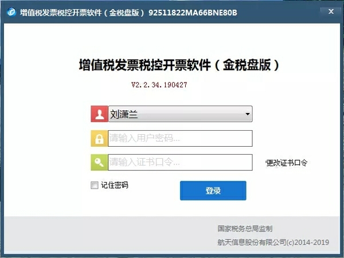Close the login window with X
The width and height of the screenshot is (344, 258).
(x=331, y=11)
